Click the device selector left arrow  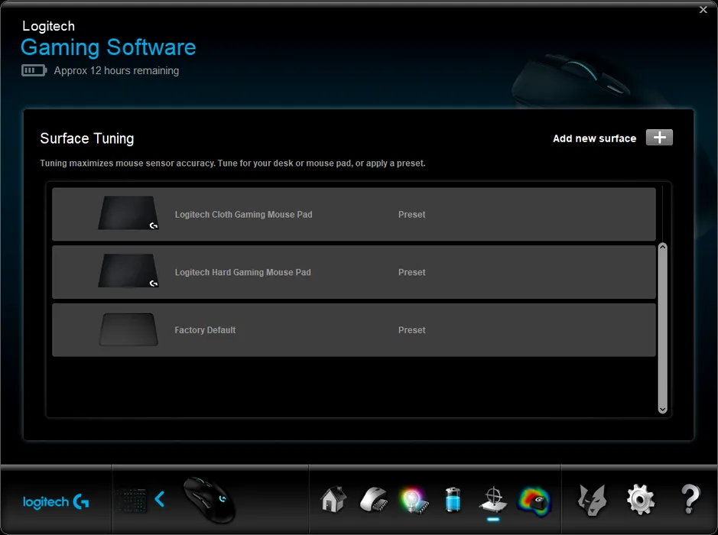click(x=159, y=499)
